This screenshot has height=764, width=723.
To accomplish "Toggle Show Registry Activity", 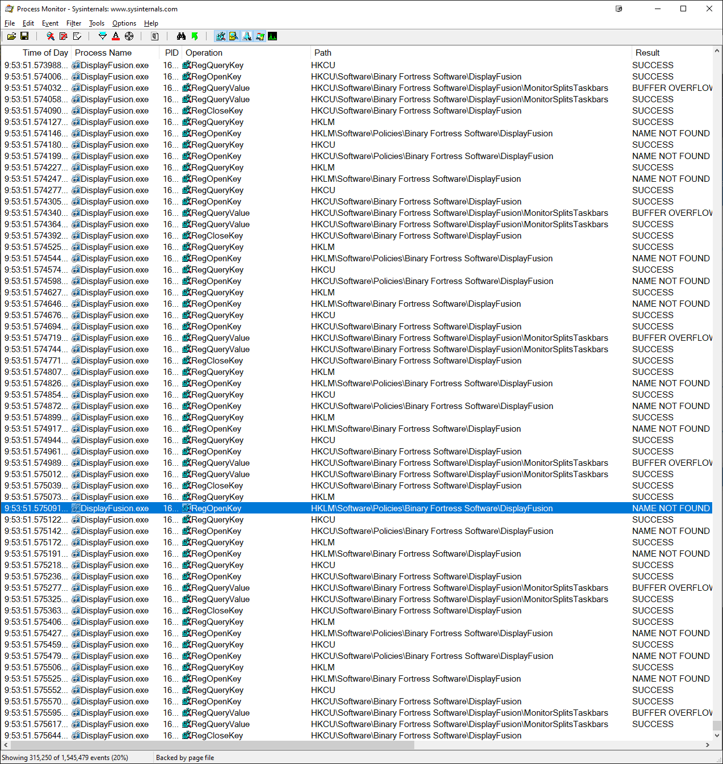I will pyautogui.click(x=221, y=36).
